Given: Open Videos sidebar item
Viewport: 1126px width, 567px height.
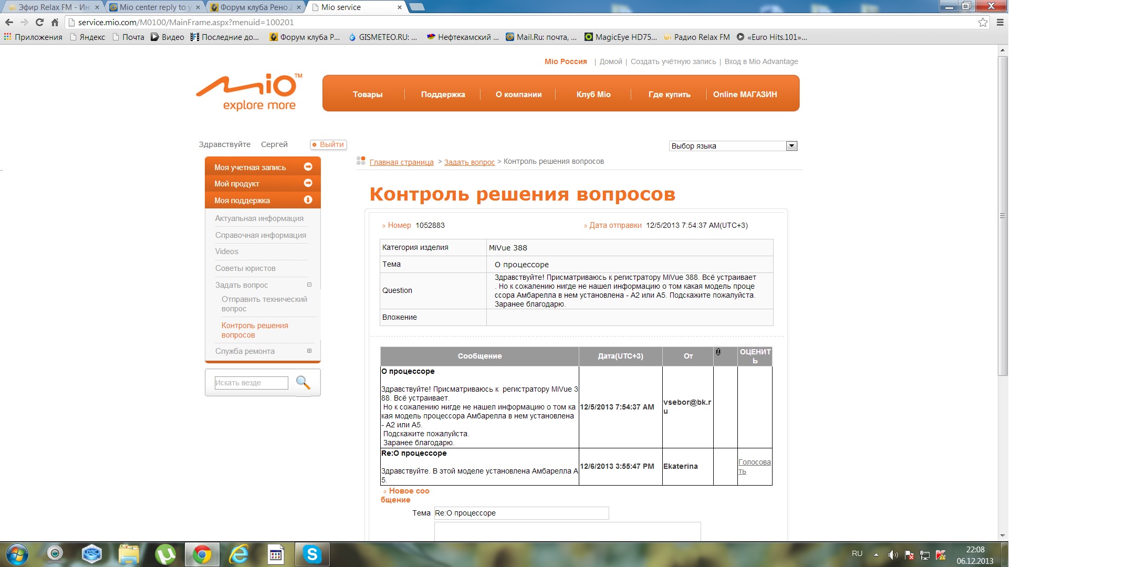Looking at the screenshot, I should 226,251.
